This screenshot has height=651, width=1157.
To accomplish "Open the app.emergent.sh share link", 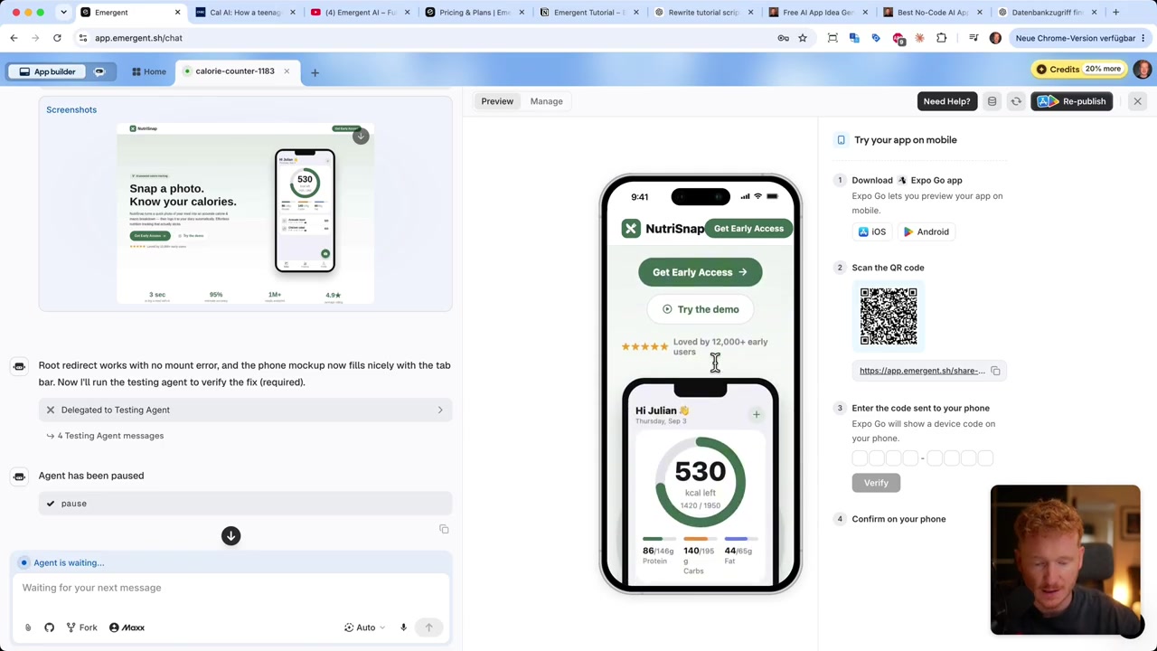I will point(922,371).
